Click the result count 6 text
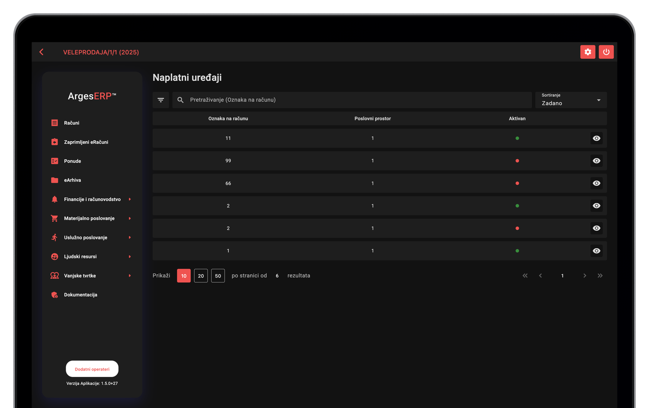Image resolution: width=649 pixels, height=408 pixels. tap(277, 276)
